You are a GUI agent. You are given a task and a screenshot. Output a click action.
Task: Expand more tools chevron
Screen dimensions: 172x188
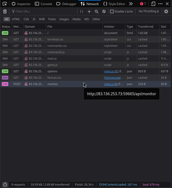click(131, 4)
